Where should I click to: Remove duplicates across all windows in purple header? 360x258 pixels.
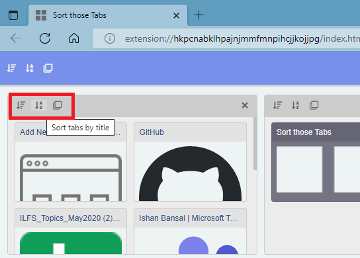pyautogui.click(x=48, y=68)
